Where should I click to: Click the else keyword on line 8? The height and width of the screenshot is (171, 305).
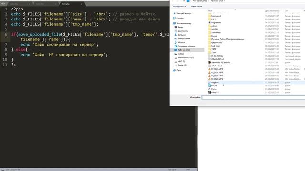tap(20, 49)
